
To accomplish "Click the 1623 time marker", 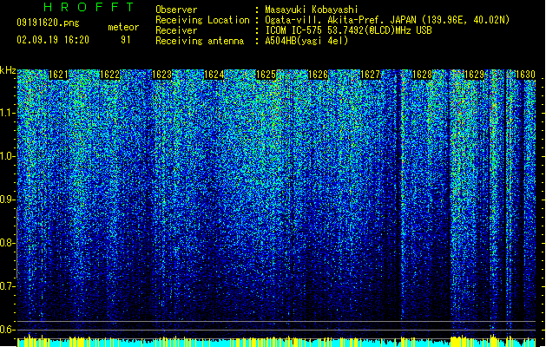I will click(162, 75).
